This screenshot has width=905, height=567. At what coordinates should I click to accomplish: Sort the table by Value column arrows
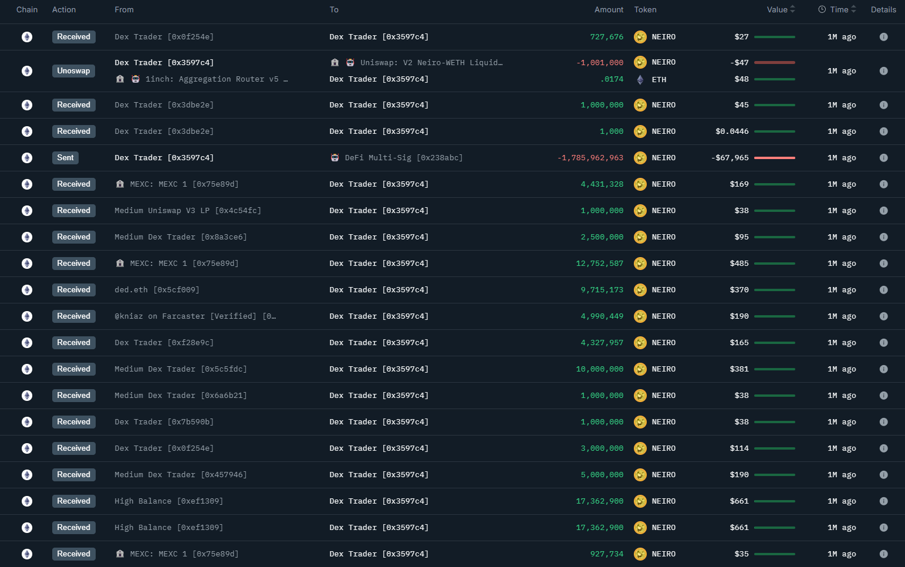792,9
